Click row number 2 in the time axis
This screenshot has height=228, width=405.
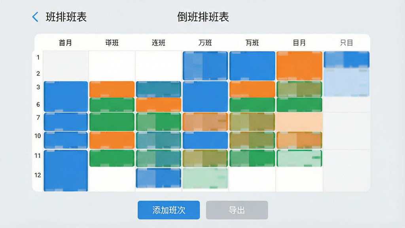38,73
